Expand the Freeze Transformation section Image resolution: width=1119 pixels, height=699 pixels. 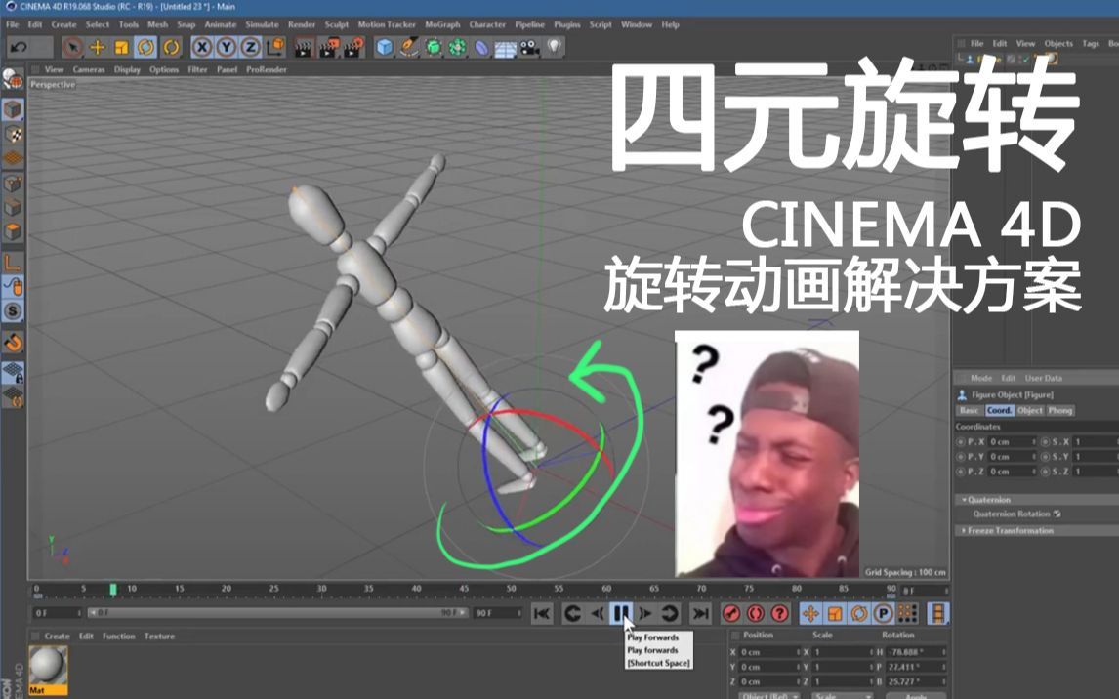963,530
